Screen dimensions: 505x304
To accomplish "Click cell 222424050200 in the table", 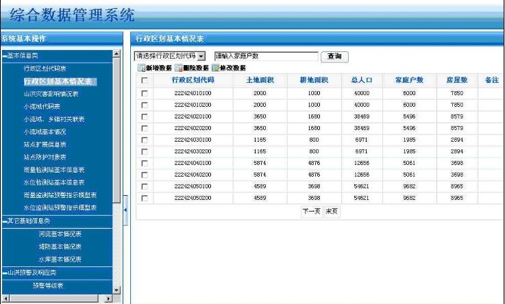I will pos(193,198).
